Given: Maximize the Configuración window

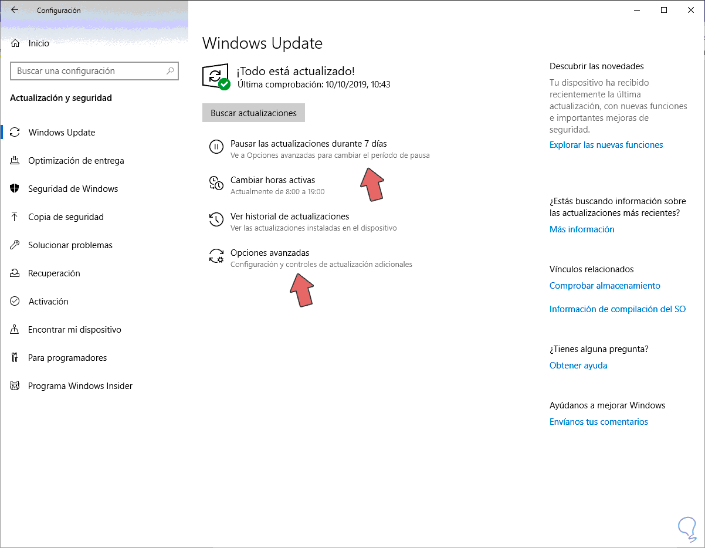Looking at the screenshot, I should [664, 10].
